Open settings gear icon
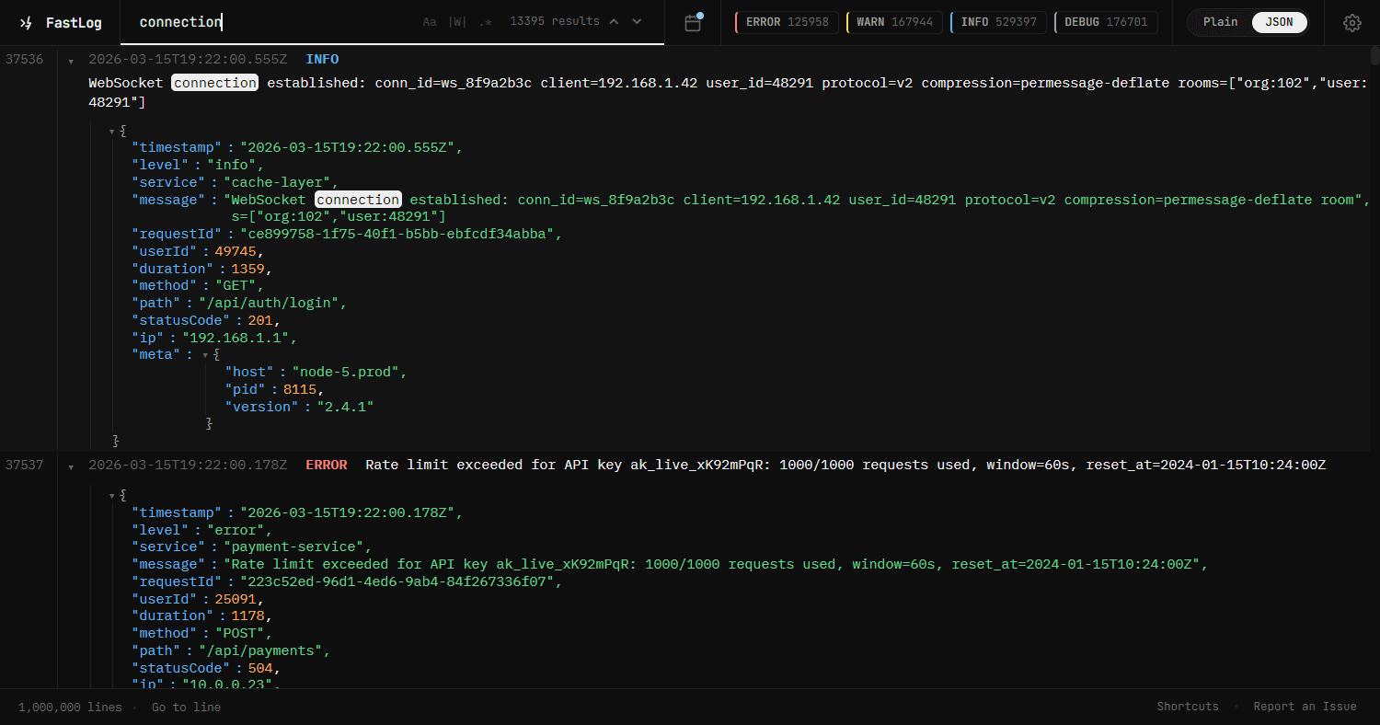This screenshot has width=1380, height=725. point(1351,23)
